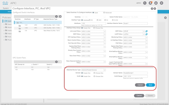Select the 1/41 ESX interface row
Screen dimensions: 169x105
tap(38, 25)
